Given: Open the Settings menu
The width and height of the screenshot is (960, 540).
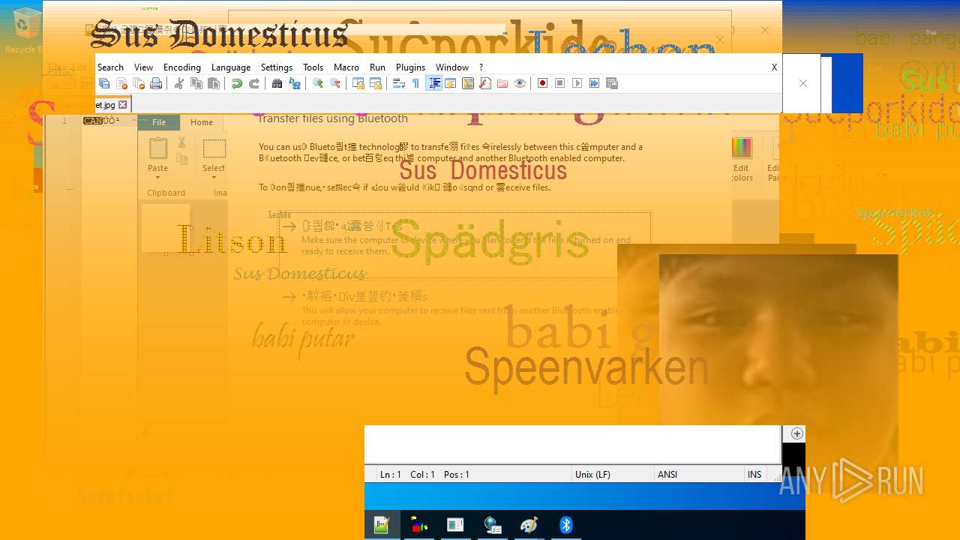Looking at the screenshot, I should point(277,67).
